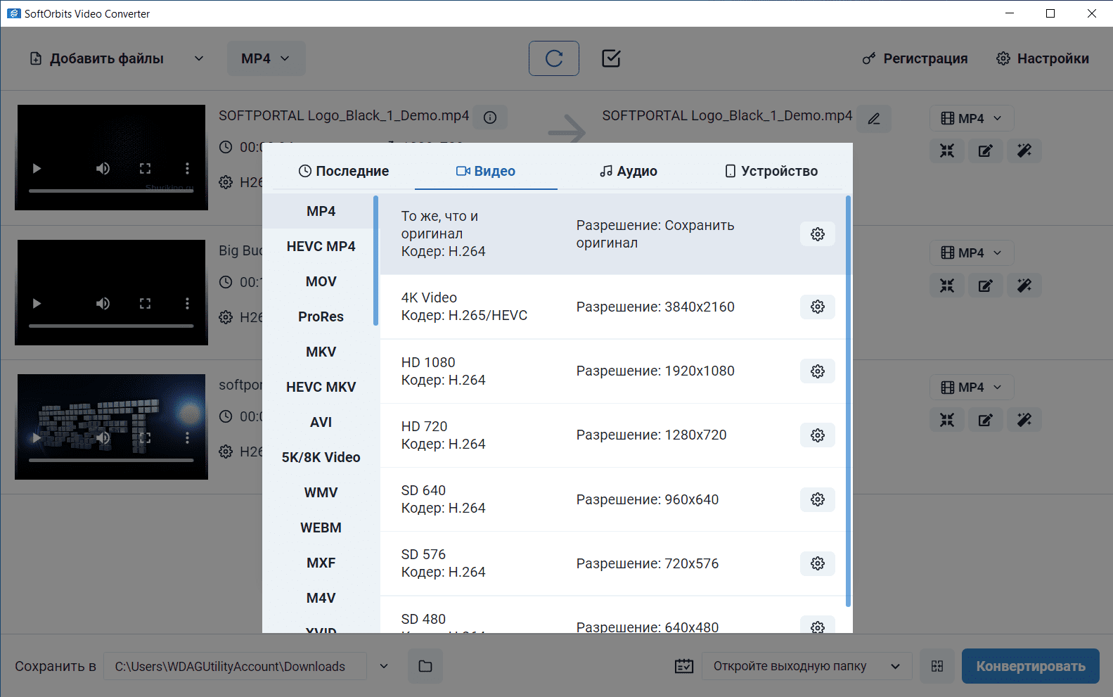Viewport: 1113px width, 697px height.
Task: Select MXF format
Action: coord(321,563)
